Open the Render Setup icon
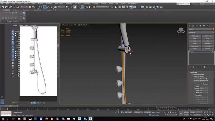The image size is (215, 121). tap(147, 7)
